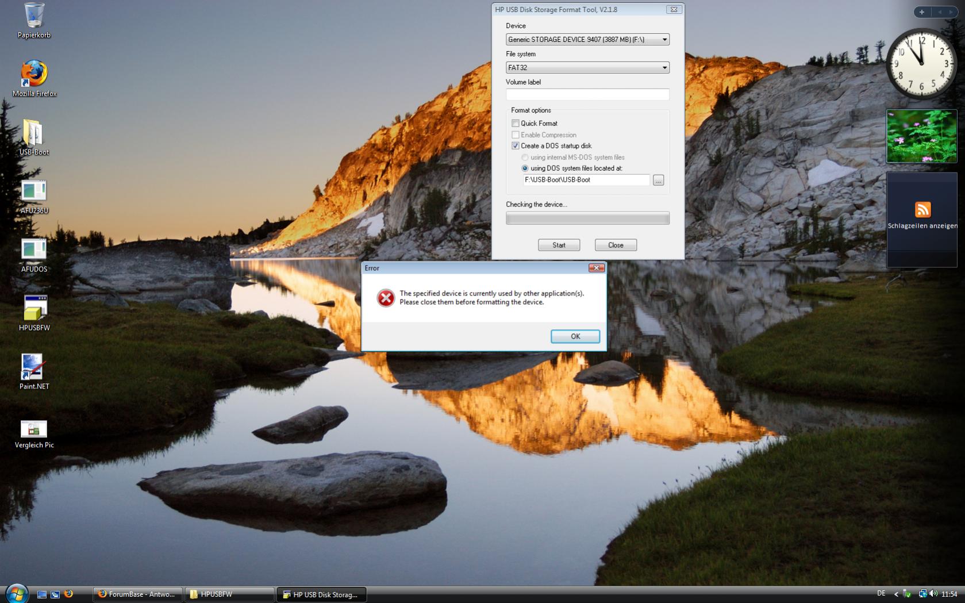
Task: Click the analog clock sidebar gadget
Action: pos(921,63)
